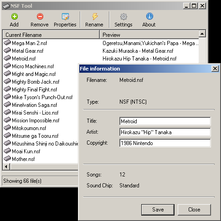221x221 pixels.
Task: Select Mission Impossible.nsf filename
Action: point(36,121)
